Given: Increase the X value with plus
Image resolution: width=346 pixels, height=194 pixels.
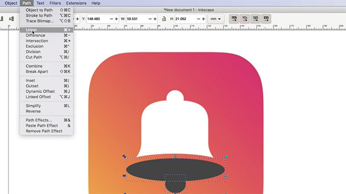Looking at the screenshot, I should pyautogui.click(x=77, y=19).
